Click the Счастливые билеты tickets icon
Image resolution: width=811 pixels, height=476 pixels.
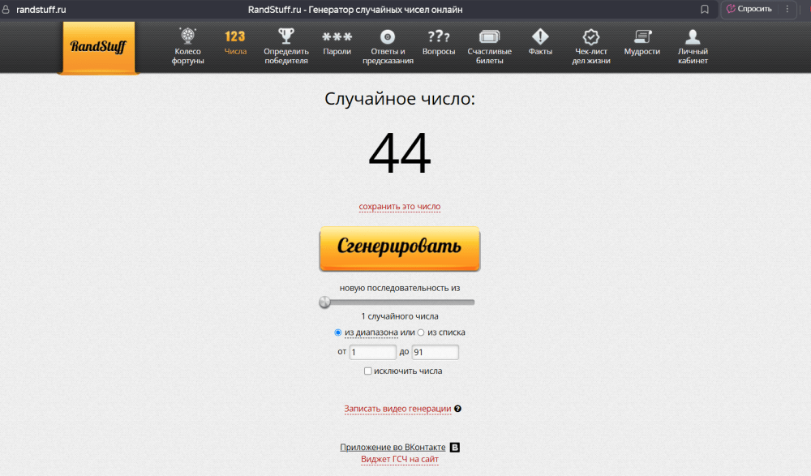click(x=489, y=37)
